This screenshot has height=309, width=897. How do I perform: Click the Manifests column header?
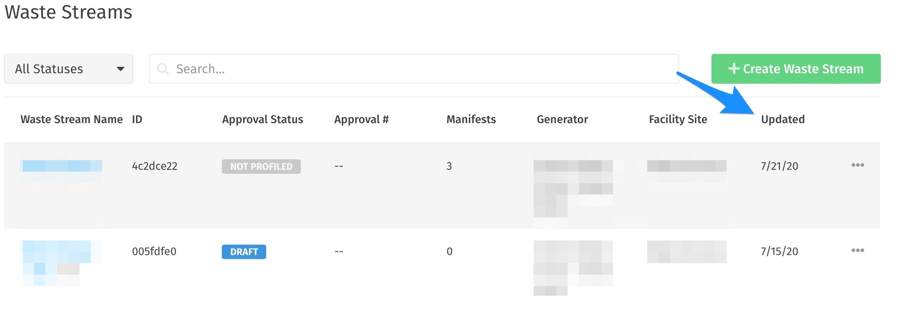click(x=471, y=119)
